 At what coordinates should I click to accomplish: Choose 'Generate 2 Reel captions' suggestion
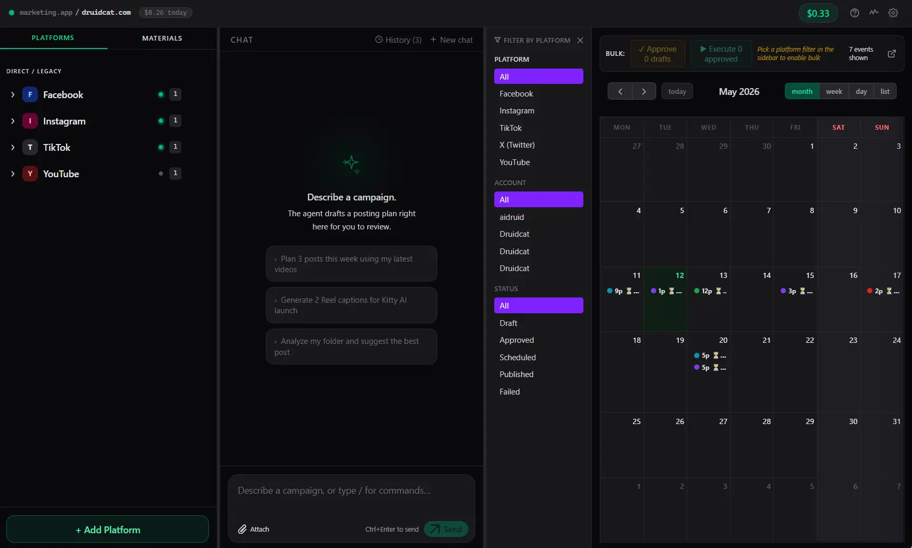[x=351, y=305]
